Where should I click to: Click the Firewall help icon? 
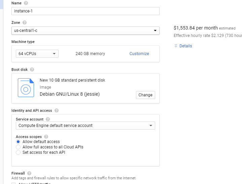[29, 173]
